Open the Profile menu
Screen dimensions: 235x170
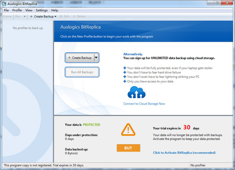pyautogui.click(x=17, y=10)
